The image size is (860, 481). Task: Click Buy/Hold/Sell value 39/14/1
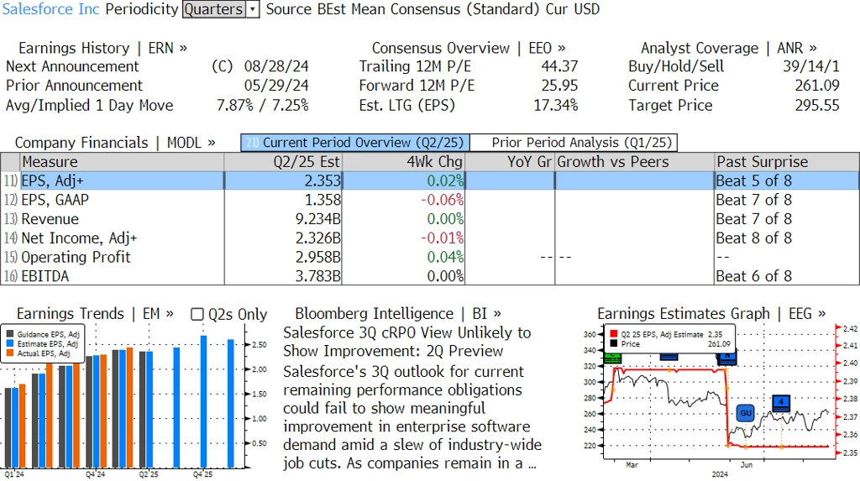click(810, 66)
